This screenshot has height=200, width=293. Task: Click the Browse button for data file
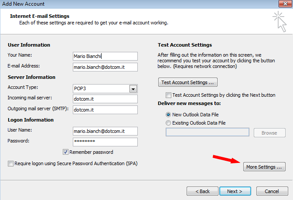(x=269, y=133)
